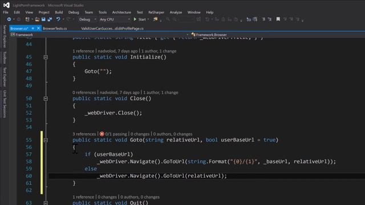The image size is (365, 205).
Task: Click the New Project toolbar icon
Action: pos(27,19)
